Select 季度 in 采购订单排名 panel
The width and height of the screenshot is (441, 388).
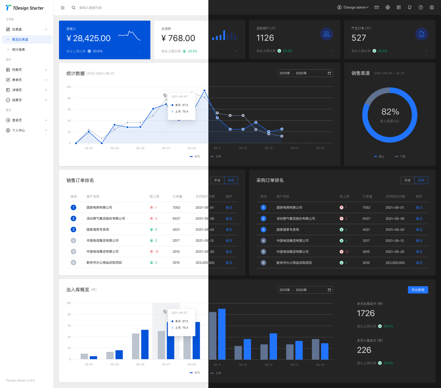(407, 180)
